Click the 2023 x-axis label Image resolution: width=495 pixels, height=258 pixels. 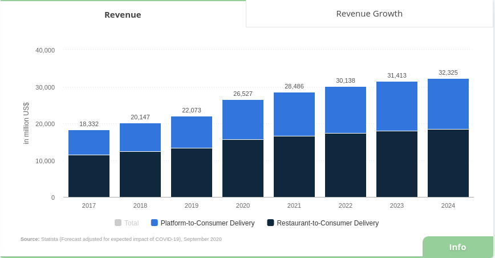(397, 205)
